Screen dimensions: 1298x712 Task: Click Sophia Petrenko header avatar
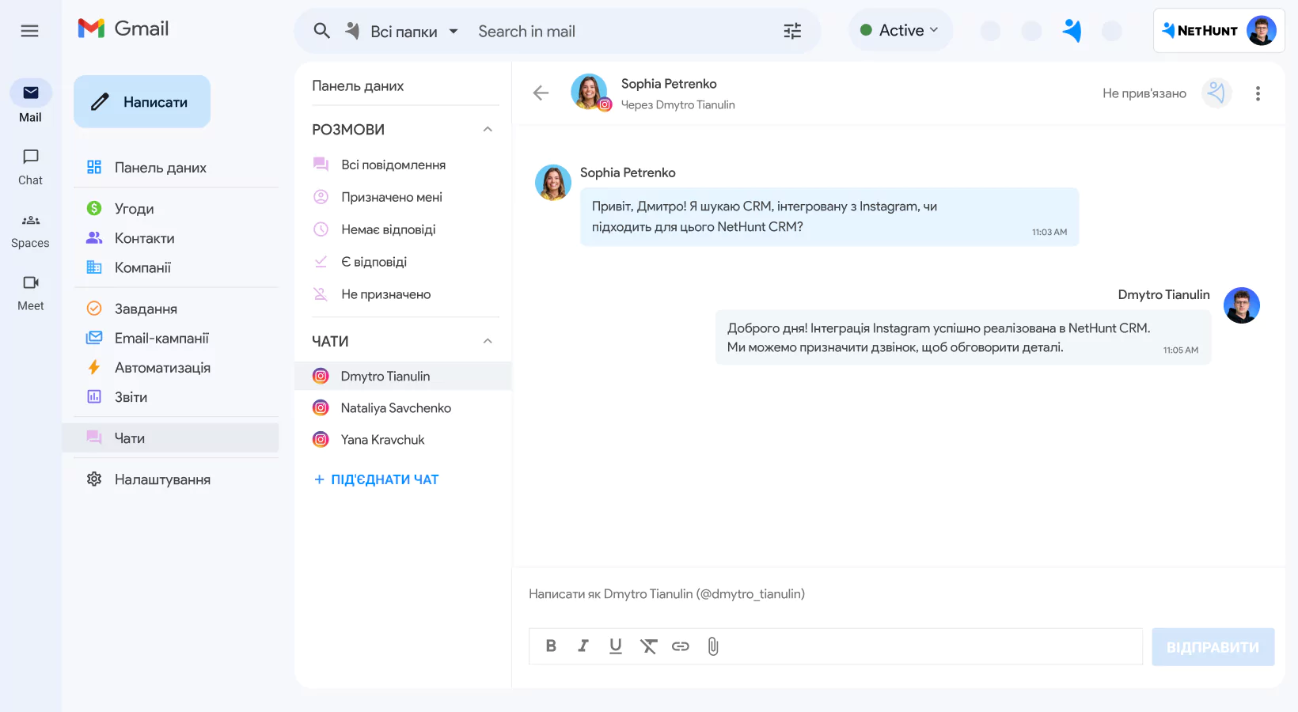590,93
